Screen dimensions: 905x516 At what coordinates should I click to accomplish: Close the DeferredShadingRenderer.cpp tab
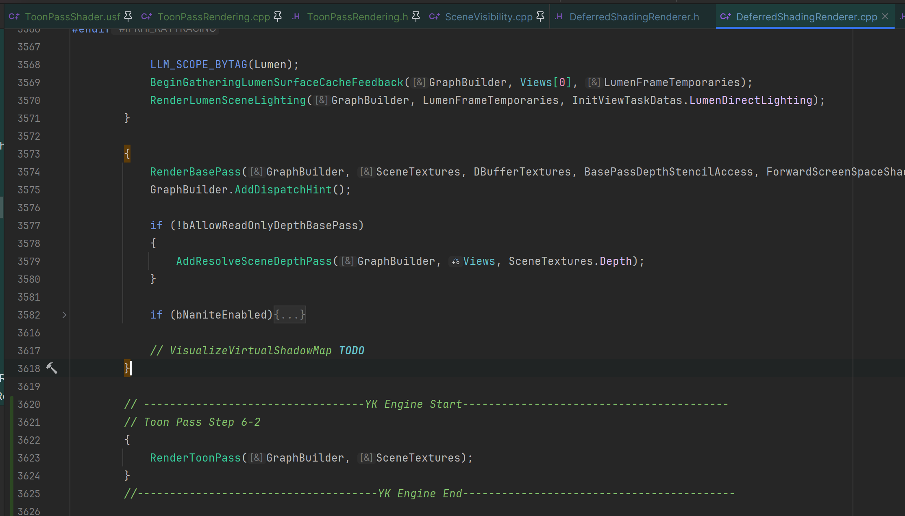[885, 16]
